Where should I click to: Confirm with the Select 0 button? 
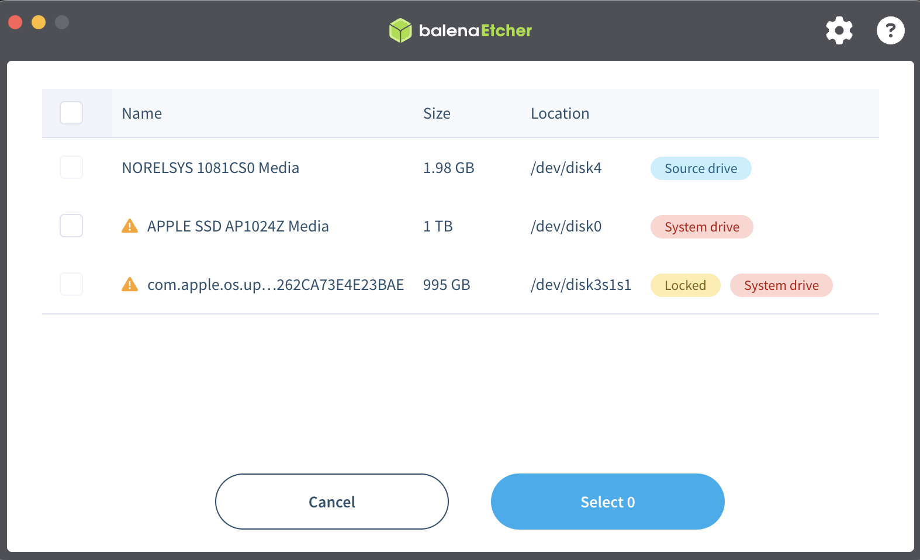[x=608, y=502]
